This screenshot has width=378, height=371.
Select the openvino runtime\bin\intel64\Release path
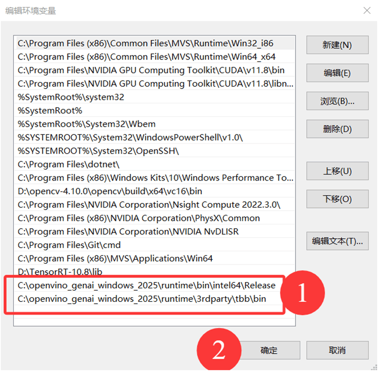tap(154, 285)
